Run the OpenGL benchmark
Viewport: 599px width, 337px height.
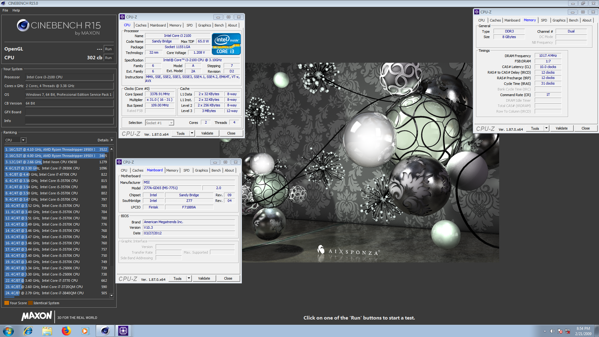point(108,49)
